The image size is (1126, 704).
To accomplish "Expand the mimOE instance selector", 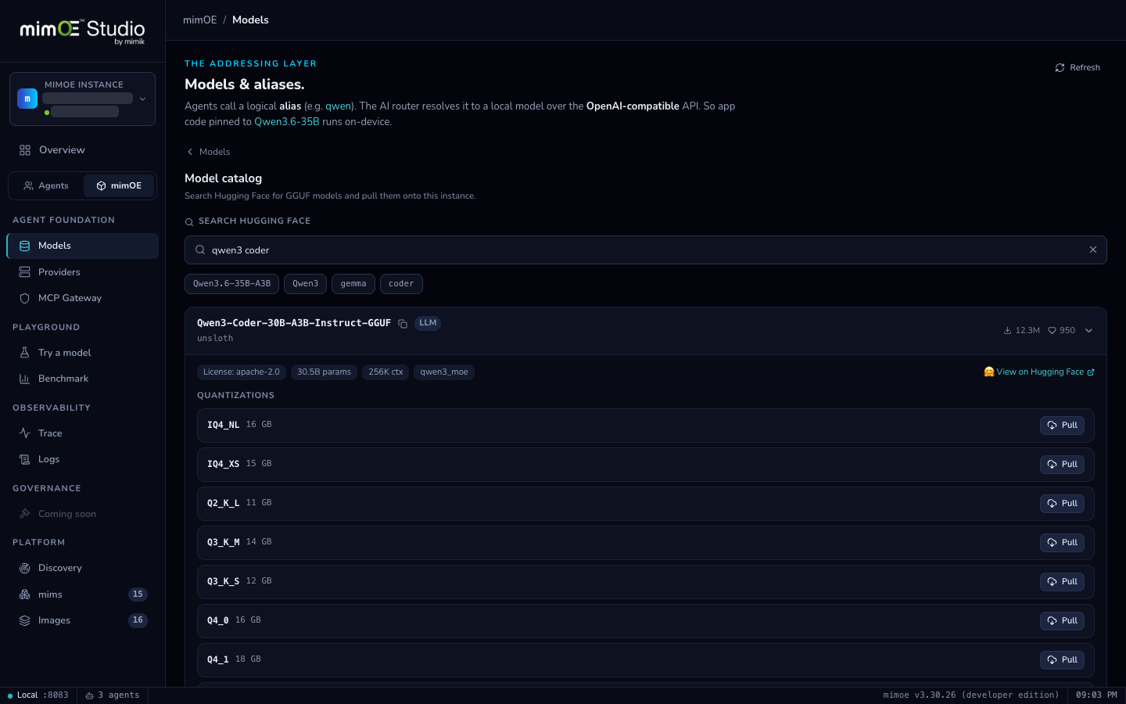I will [82, 99].
